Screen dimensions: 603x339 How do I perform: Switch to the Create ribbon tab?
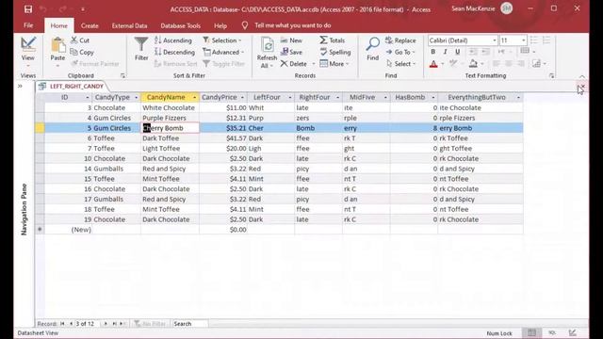click(90, 25)
